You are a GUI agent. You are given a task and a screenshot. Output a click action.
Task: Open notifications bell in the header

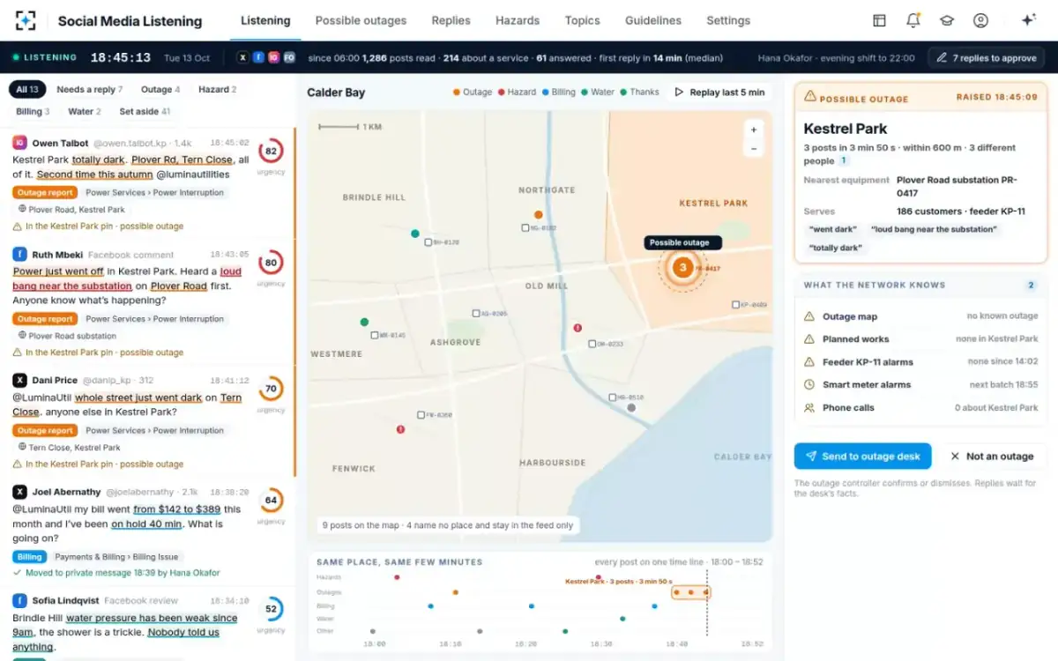coord(913,20)
